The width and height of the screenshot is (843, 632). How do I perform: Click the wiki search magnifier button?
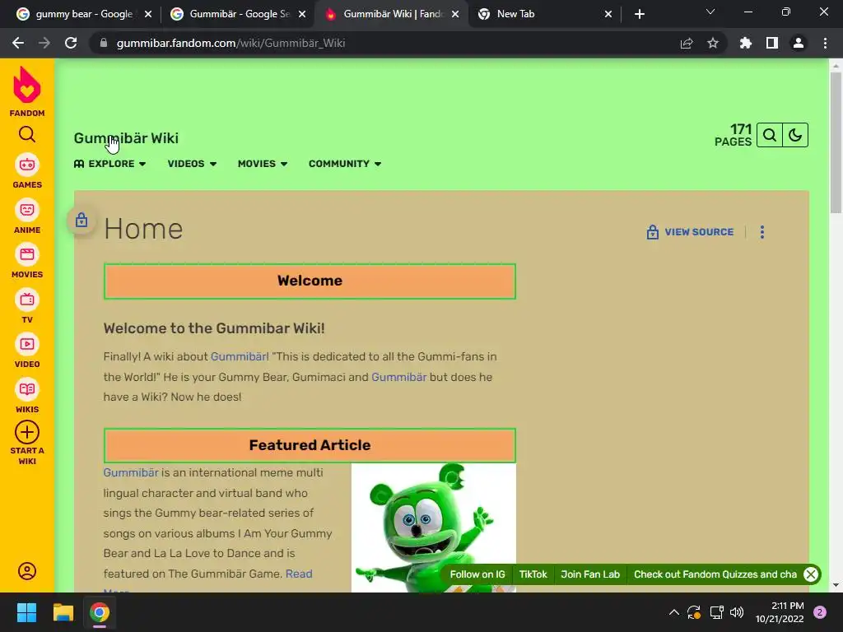pos(770,135)
